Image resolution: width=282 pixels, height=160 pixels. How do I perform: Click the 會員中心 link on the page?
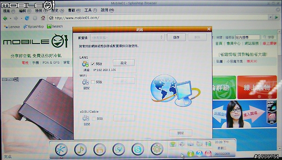234,44
